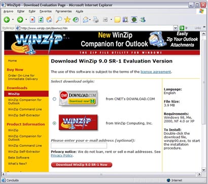Image resolution: width=208 pixels, height=184 pixels.
Task: Click the Internet zone globe icon
Action: click(168, 180)
